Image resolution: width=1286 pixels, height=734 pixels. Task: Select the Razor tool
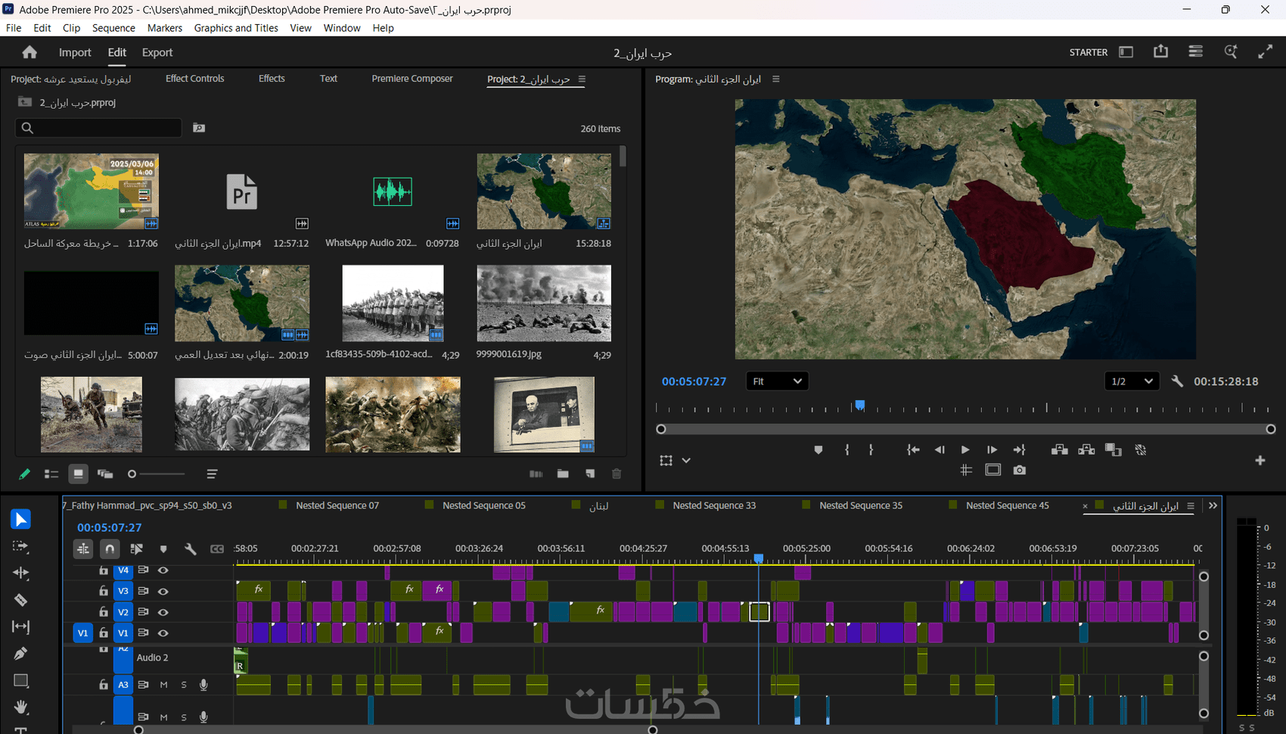pos(20,600)
